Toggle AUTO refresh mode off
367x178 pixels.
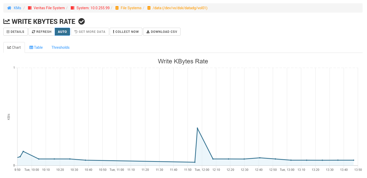[62, 32]
